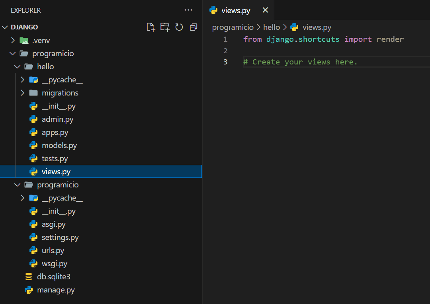
Task: Click breadcrumb segment programicio
Action: (x=233, y=27)
